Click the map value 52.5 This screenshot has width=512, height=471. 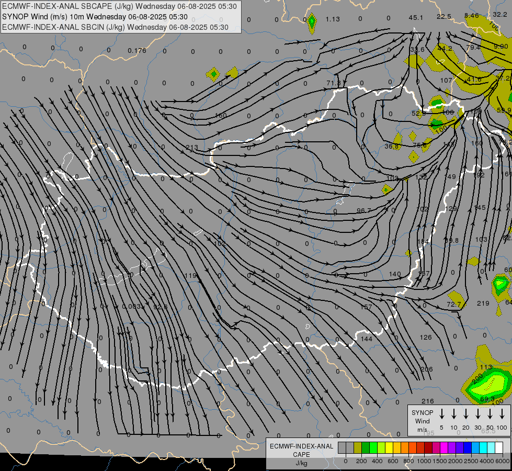(418, 114)
